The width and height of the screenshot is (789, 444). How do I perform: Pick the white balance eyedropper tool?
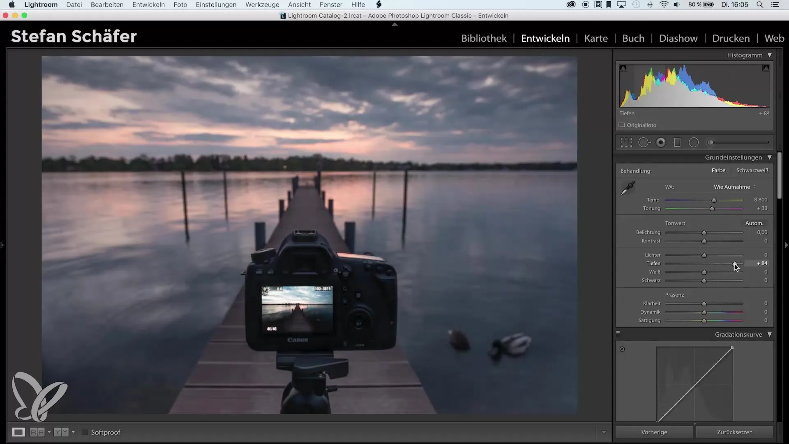pos(628,188)
